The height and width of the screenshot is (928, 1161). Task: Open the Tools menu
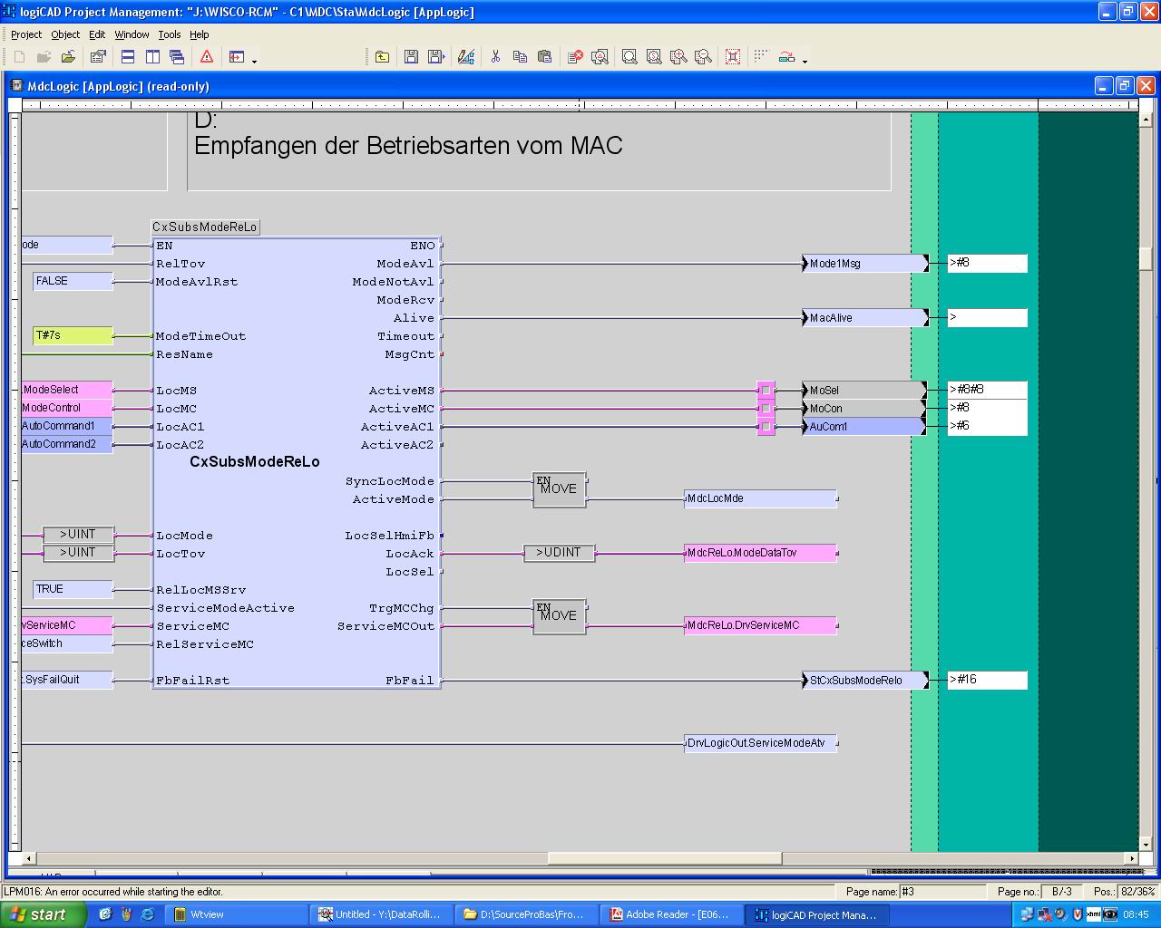click(x=169, y=34)
